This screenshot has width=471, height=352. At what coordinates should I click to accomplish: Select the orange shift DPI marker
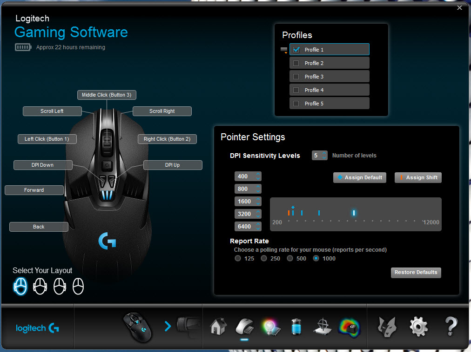coord(289,213)
